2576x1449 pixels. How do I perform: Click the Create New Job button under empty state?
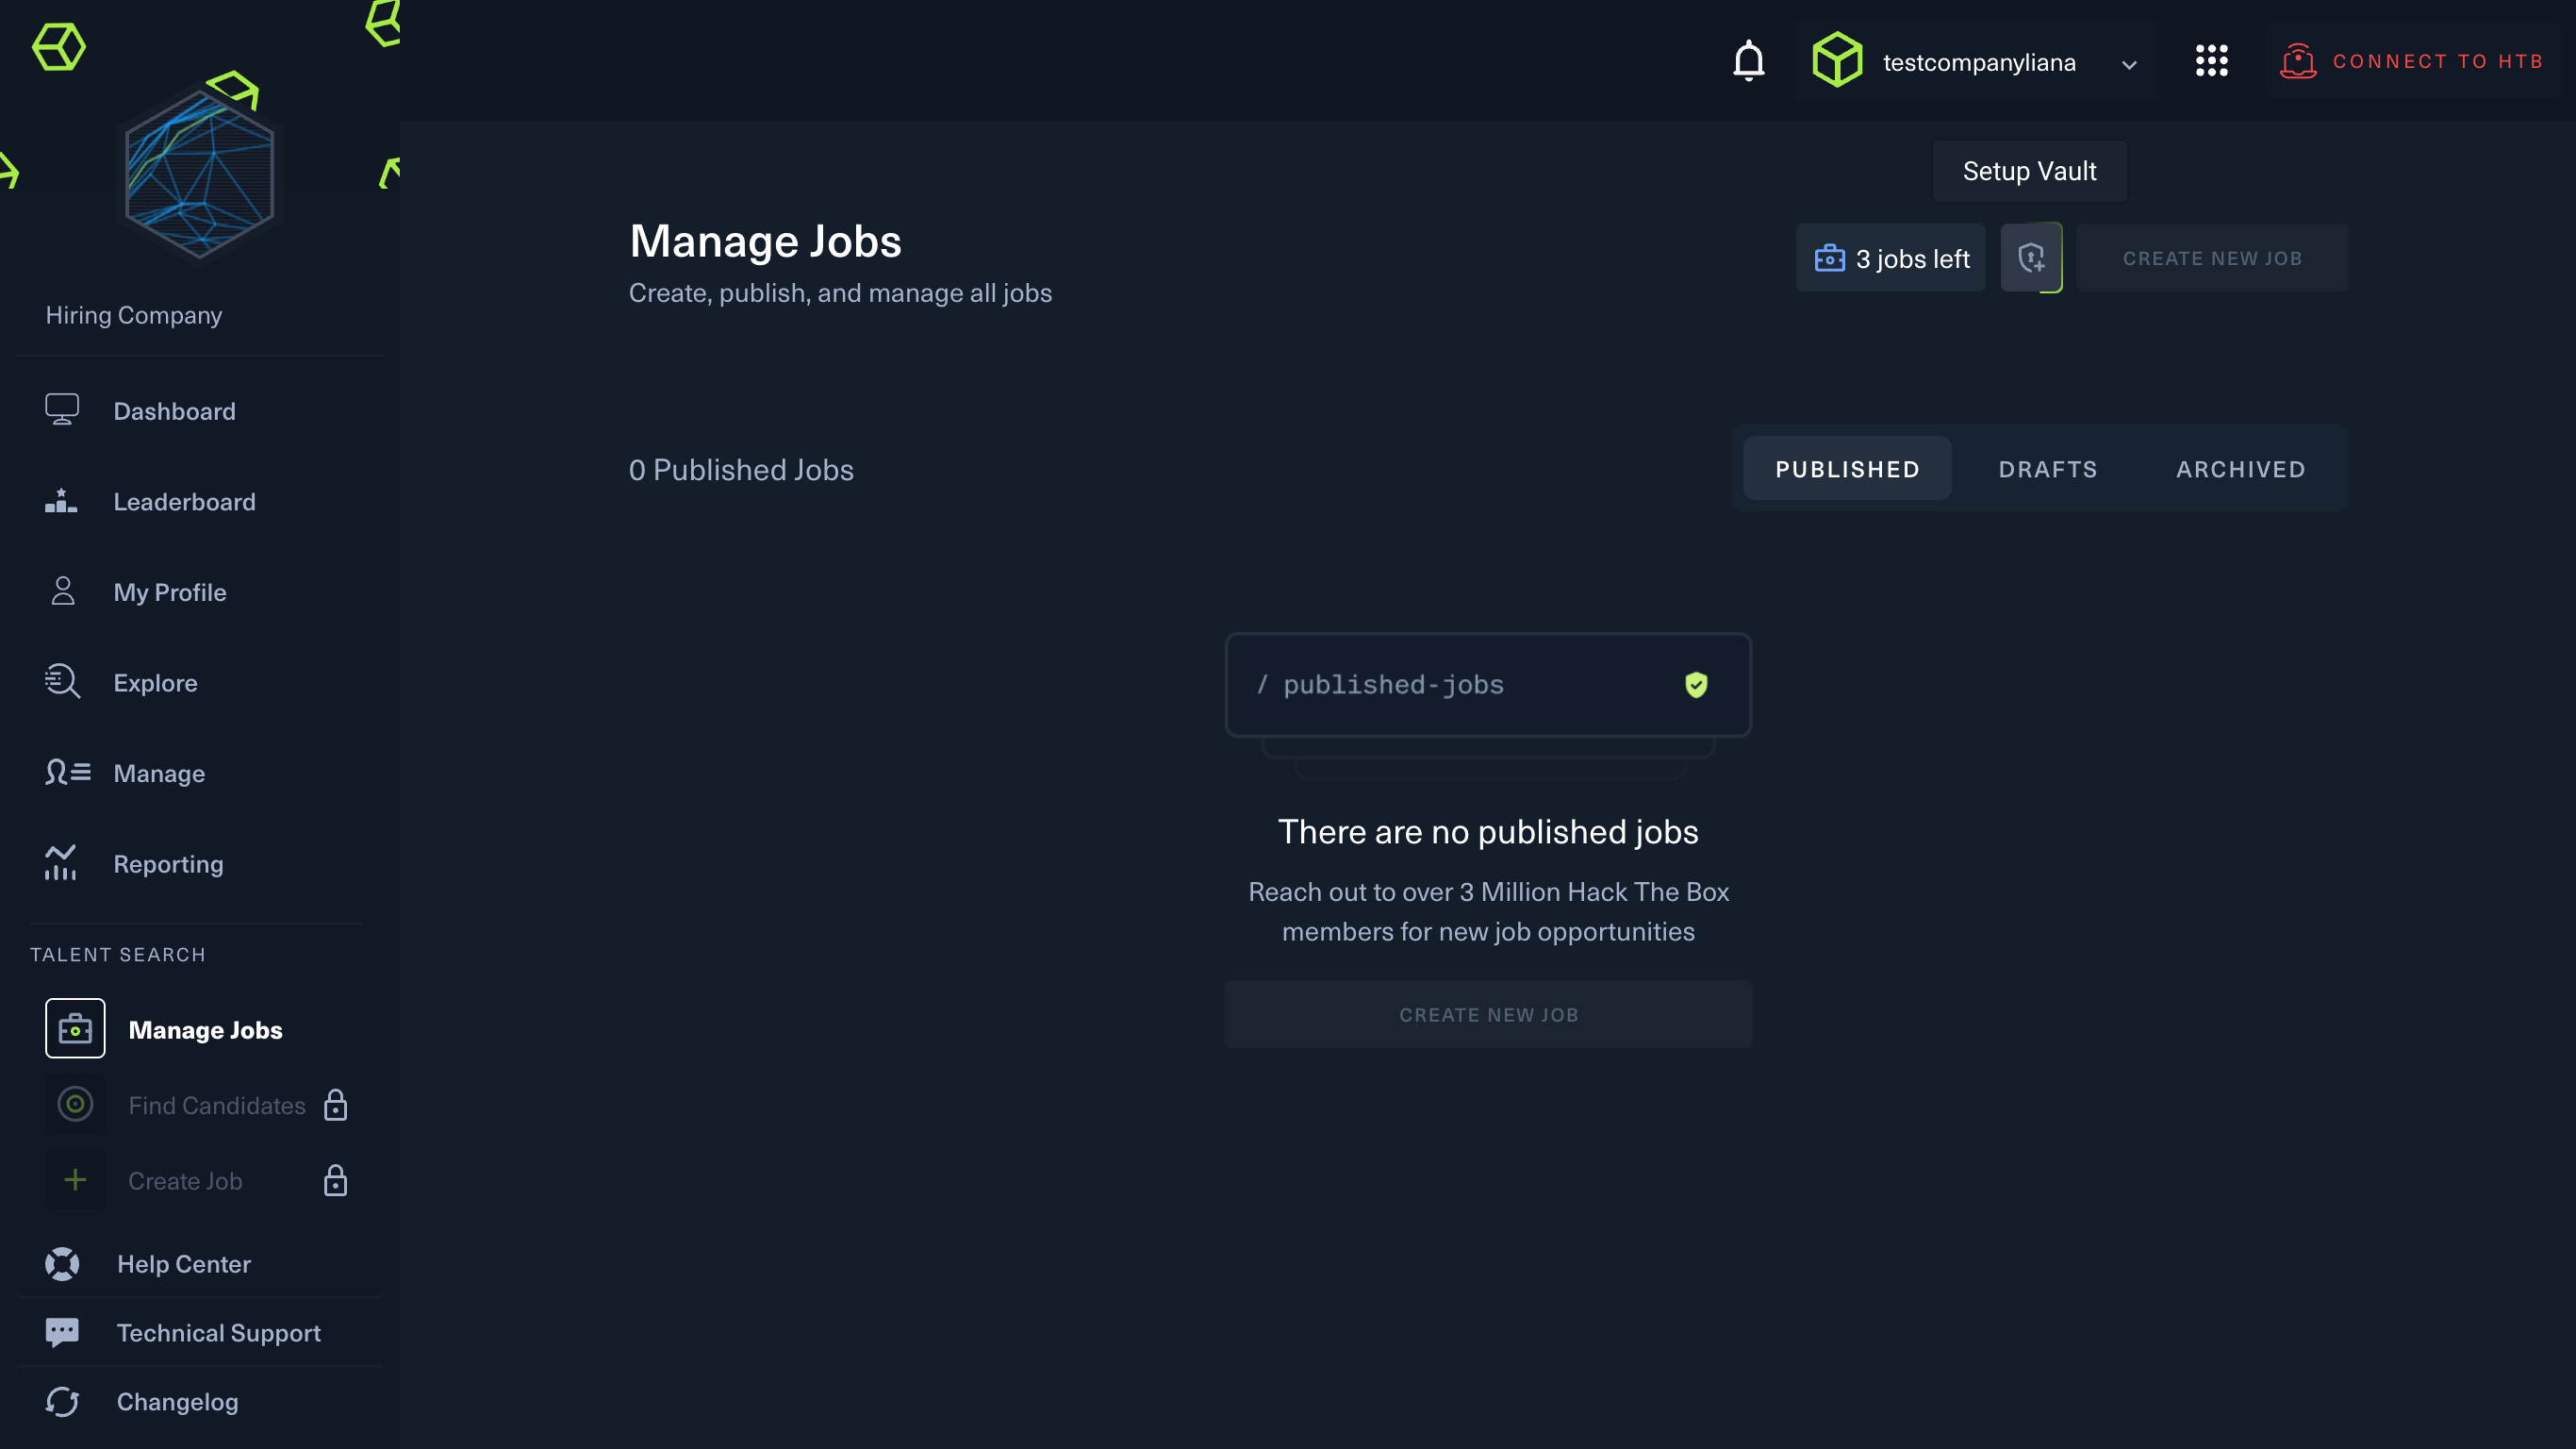[x=1488, y=1015]
